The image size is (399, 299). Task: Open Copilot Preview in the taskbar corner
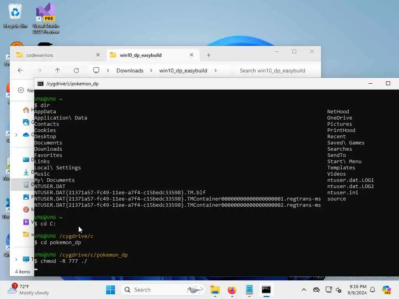tap(387, 290)
